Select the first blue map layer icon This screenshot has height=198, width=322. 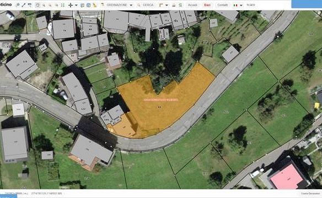pyautogui.click(x=82, y=5)
